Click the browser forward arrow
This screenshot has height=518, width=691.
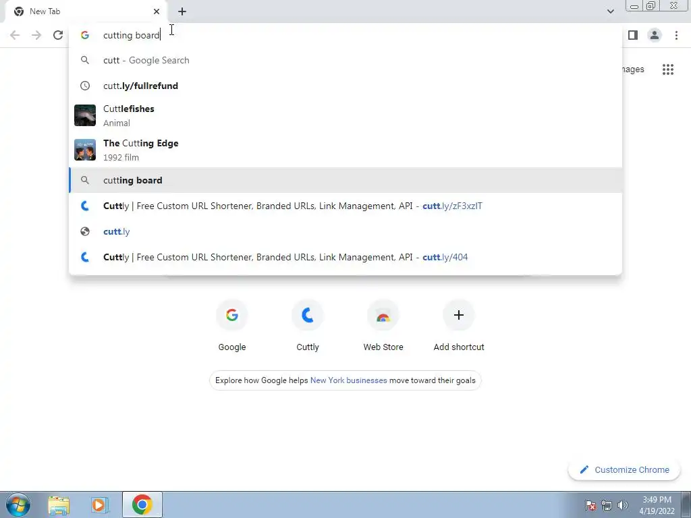click(36, 35)
